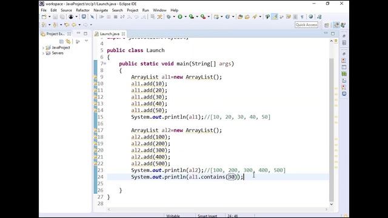This screenshot has height=218, width=388.
Task: Run the program with green Run icon
Action: [180, 17]
